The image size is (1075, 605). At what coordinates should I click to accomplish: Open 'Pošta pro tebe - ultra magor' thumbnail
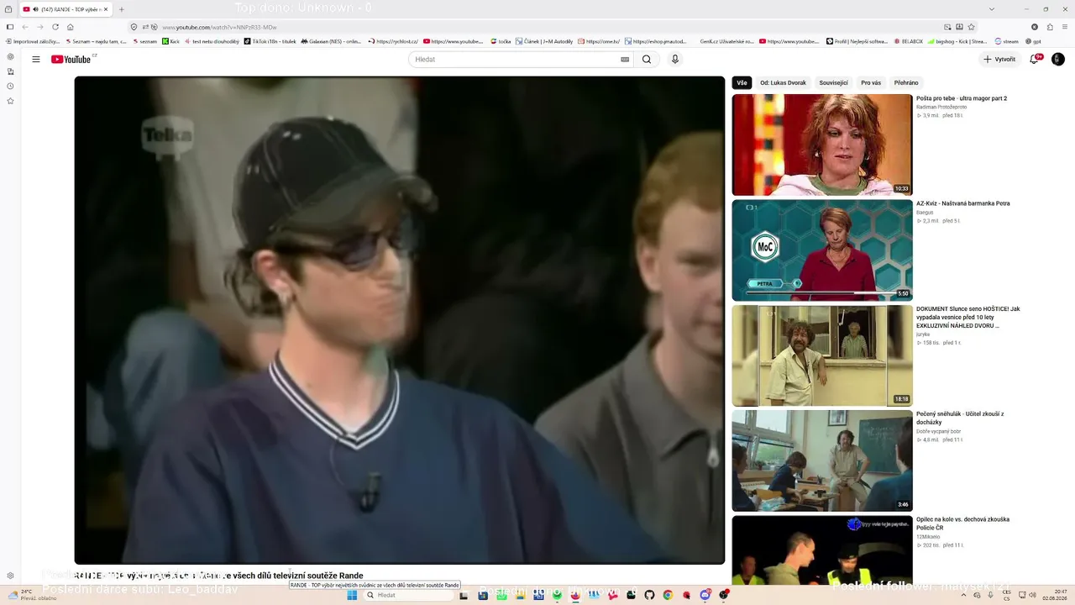coord(822,145)
